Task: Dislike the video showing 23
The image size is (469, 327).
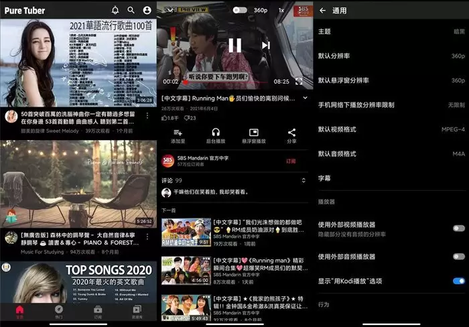Action: click(190, 118)
